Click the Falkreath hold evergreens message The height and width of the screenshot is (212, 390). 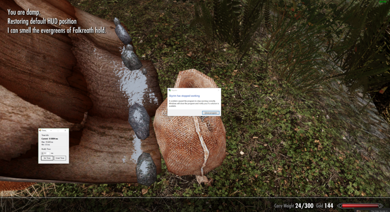coord(57,31)
